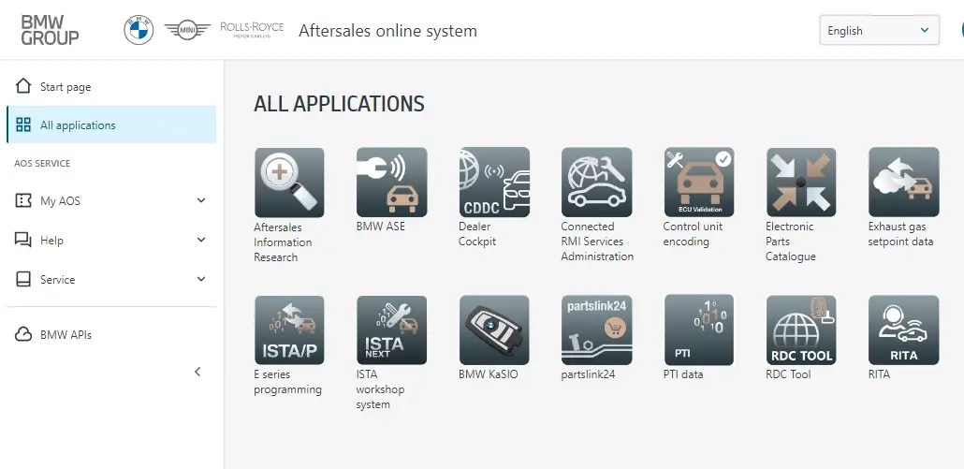This screenshot has width=964, height=469.
Task: Click the BMW roundel brand logo
Action: coord(139,30)
